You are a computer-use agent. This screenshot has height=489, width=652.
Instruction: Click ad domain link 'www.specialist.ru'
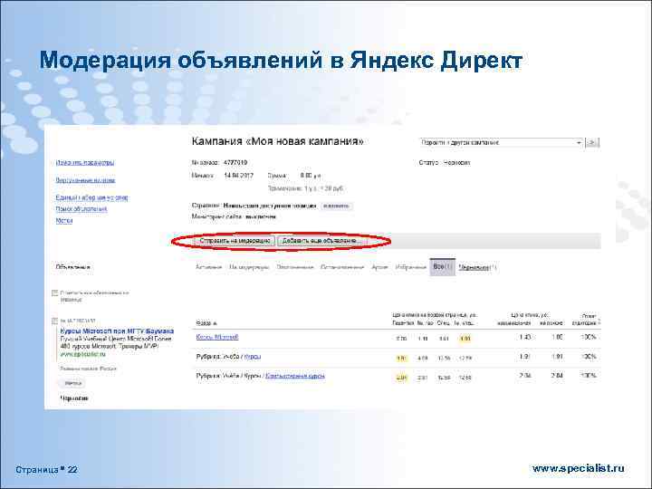click(82, 354)
